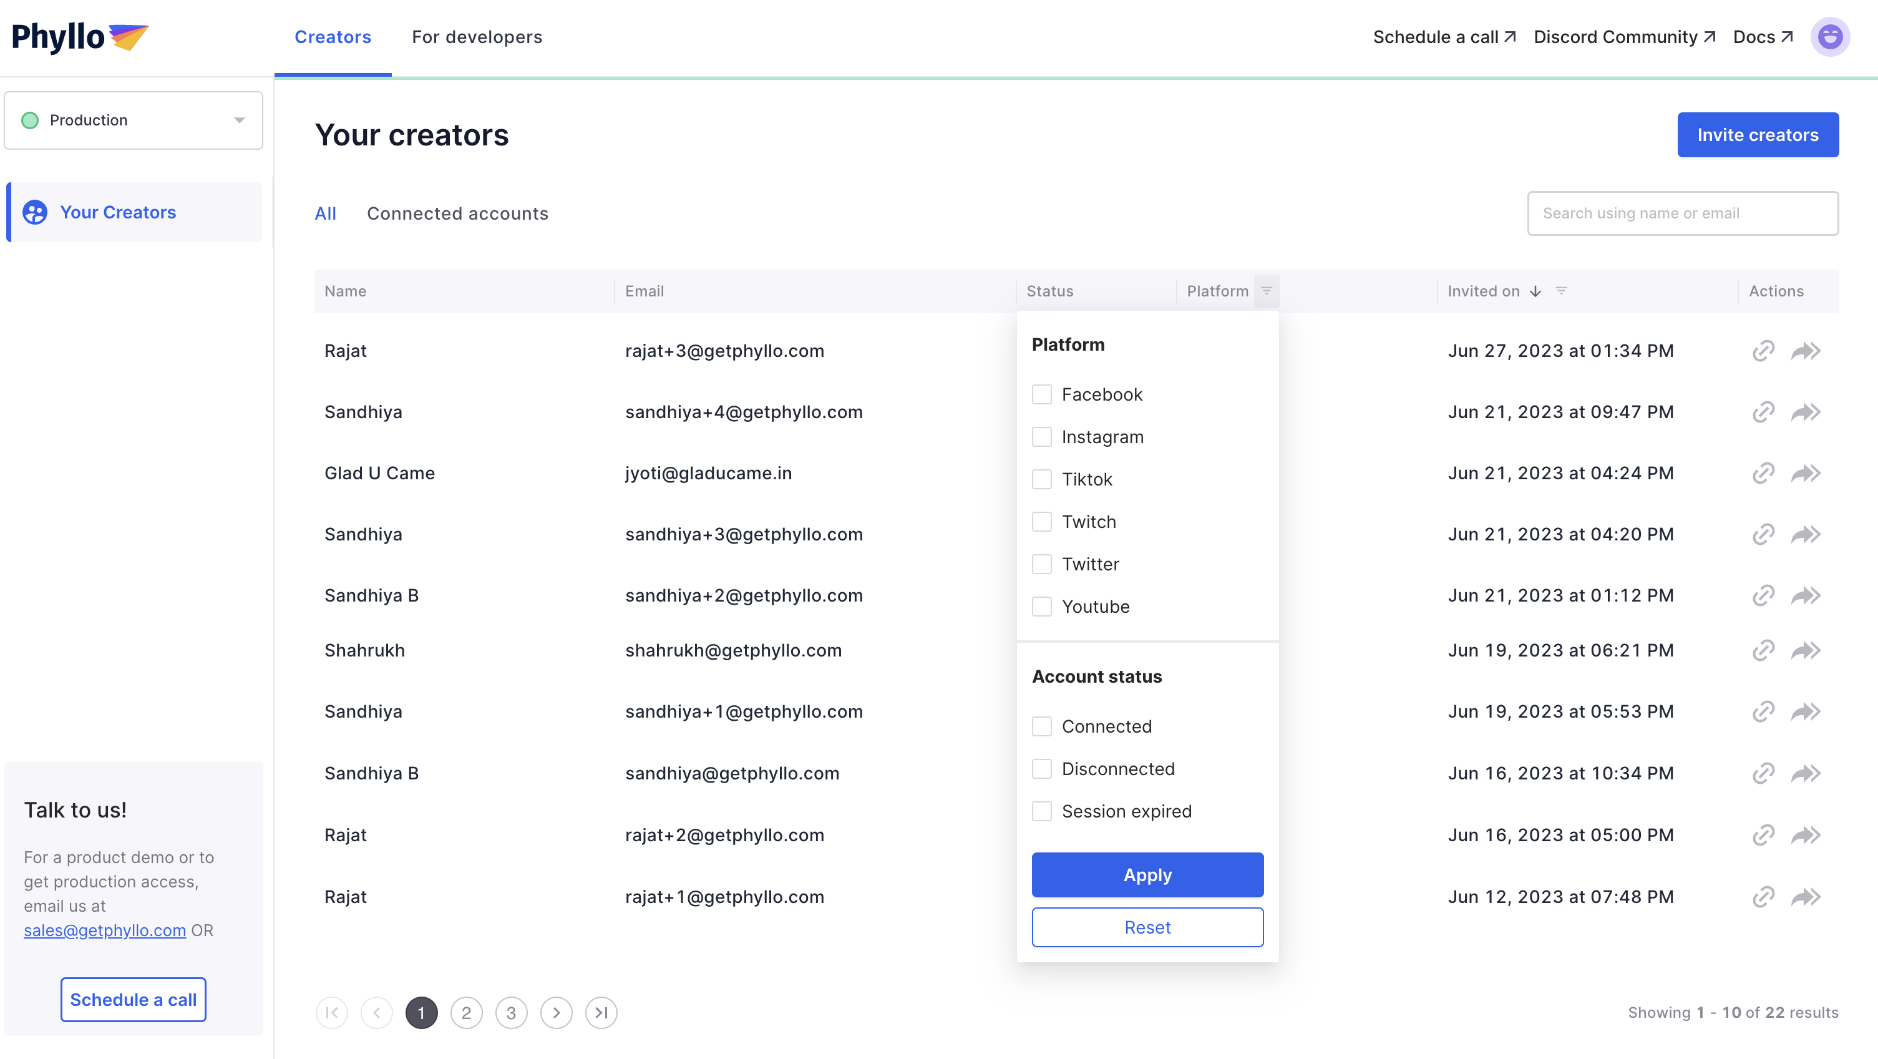Check the Instagram platform checkbox
Screen dimensions: 1878x1059
pos(1042,437)
